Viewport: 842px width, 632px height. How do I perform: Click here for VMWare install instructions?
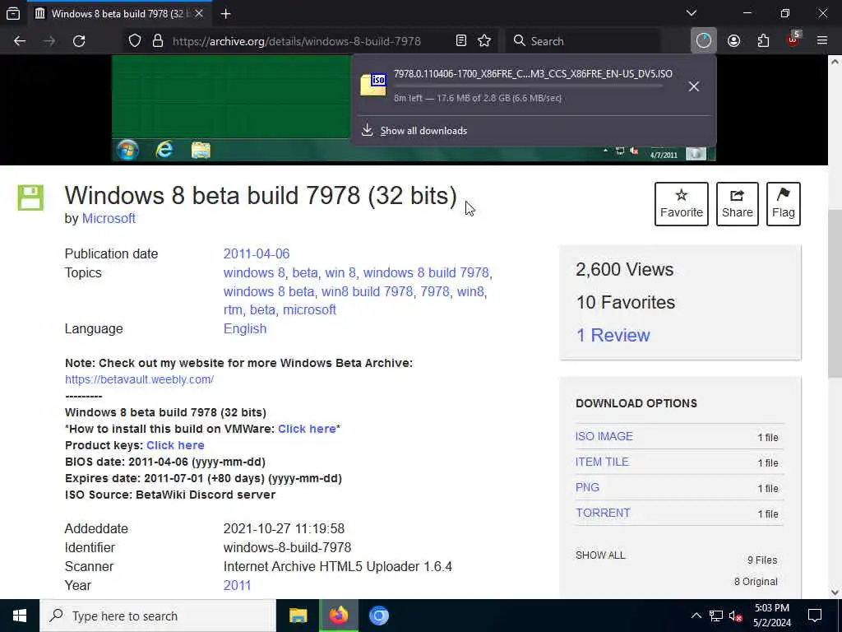[x=307, y=429]
